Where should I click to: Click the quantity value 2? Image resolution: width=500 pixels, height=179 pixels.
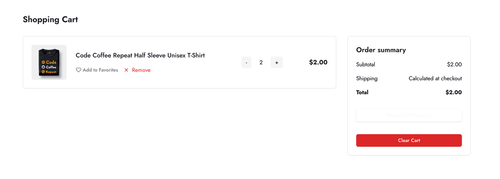pos(261,63)
